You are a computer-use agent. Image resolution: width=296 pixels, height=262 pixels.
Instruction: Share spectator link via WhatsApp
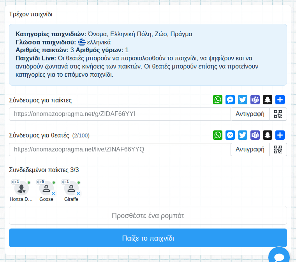pos(218,135)
